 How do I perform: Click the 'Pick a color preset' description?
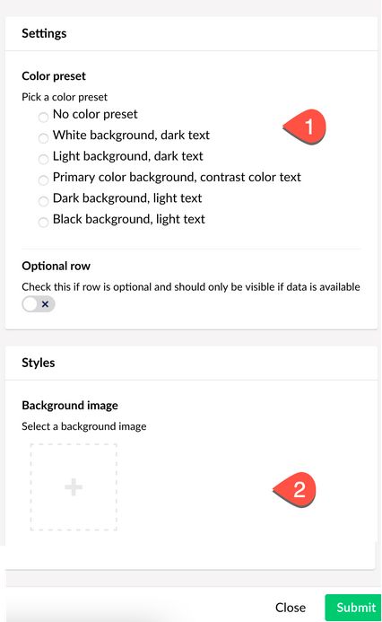(65, 97)
